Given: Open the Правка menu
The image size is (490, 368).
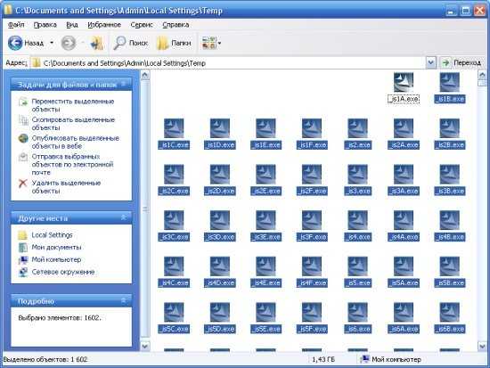Looking at the screenshot, I should (45, 25).
